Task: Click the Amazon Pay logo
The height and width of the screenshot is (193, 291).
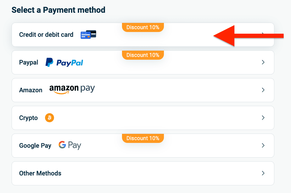Action: (x=72, y=89)
